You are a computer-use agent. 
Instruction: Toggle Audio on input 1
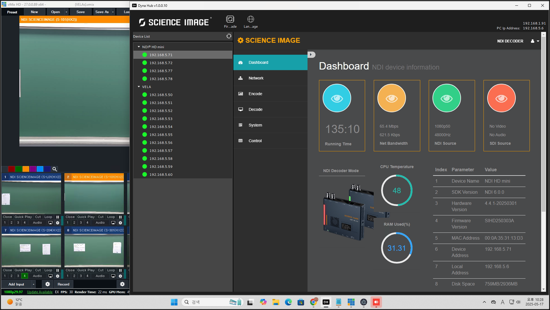tap(37, 223)
